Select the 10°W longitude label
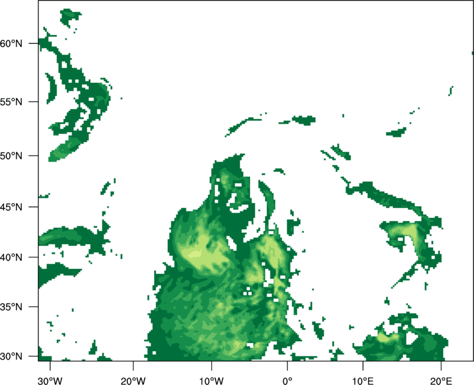Screen dimensions: 474x385 point(212,381)
